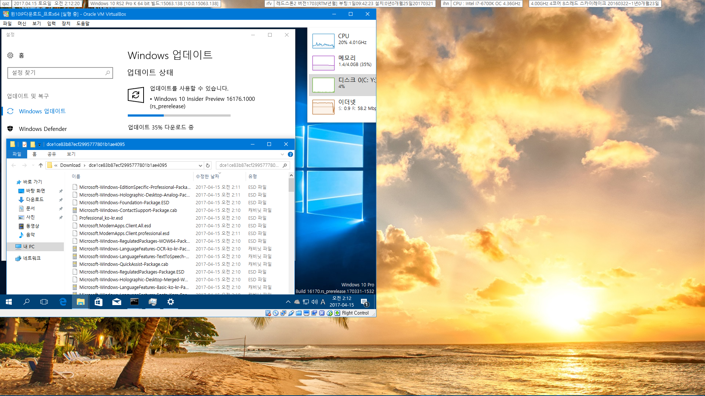The height and width of the screenshot is (396, 705).
Task: Click the VirtualBox keyboard capture arrow icon
Action: click(337, 313)
